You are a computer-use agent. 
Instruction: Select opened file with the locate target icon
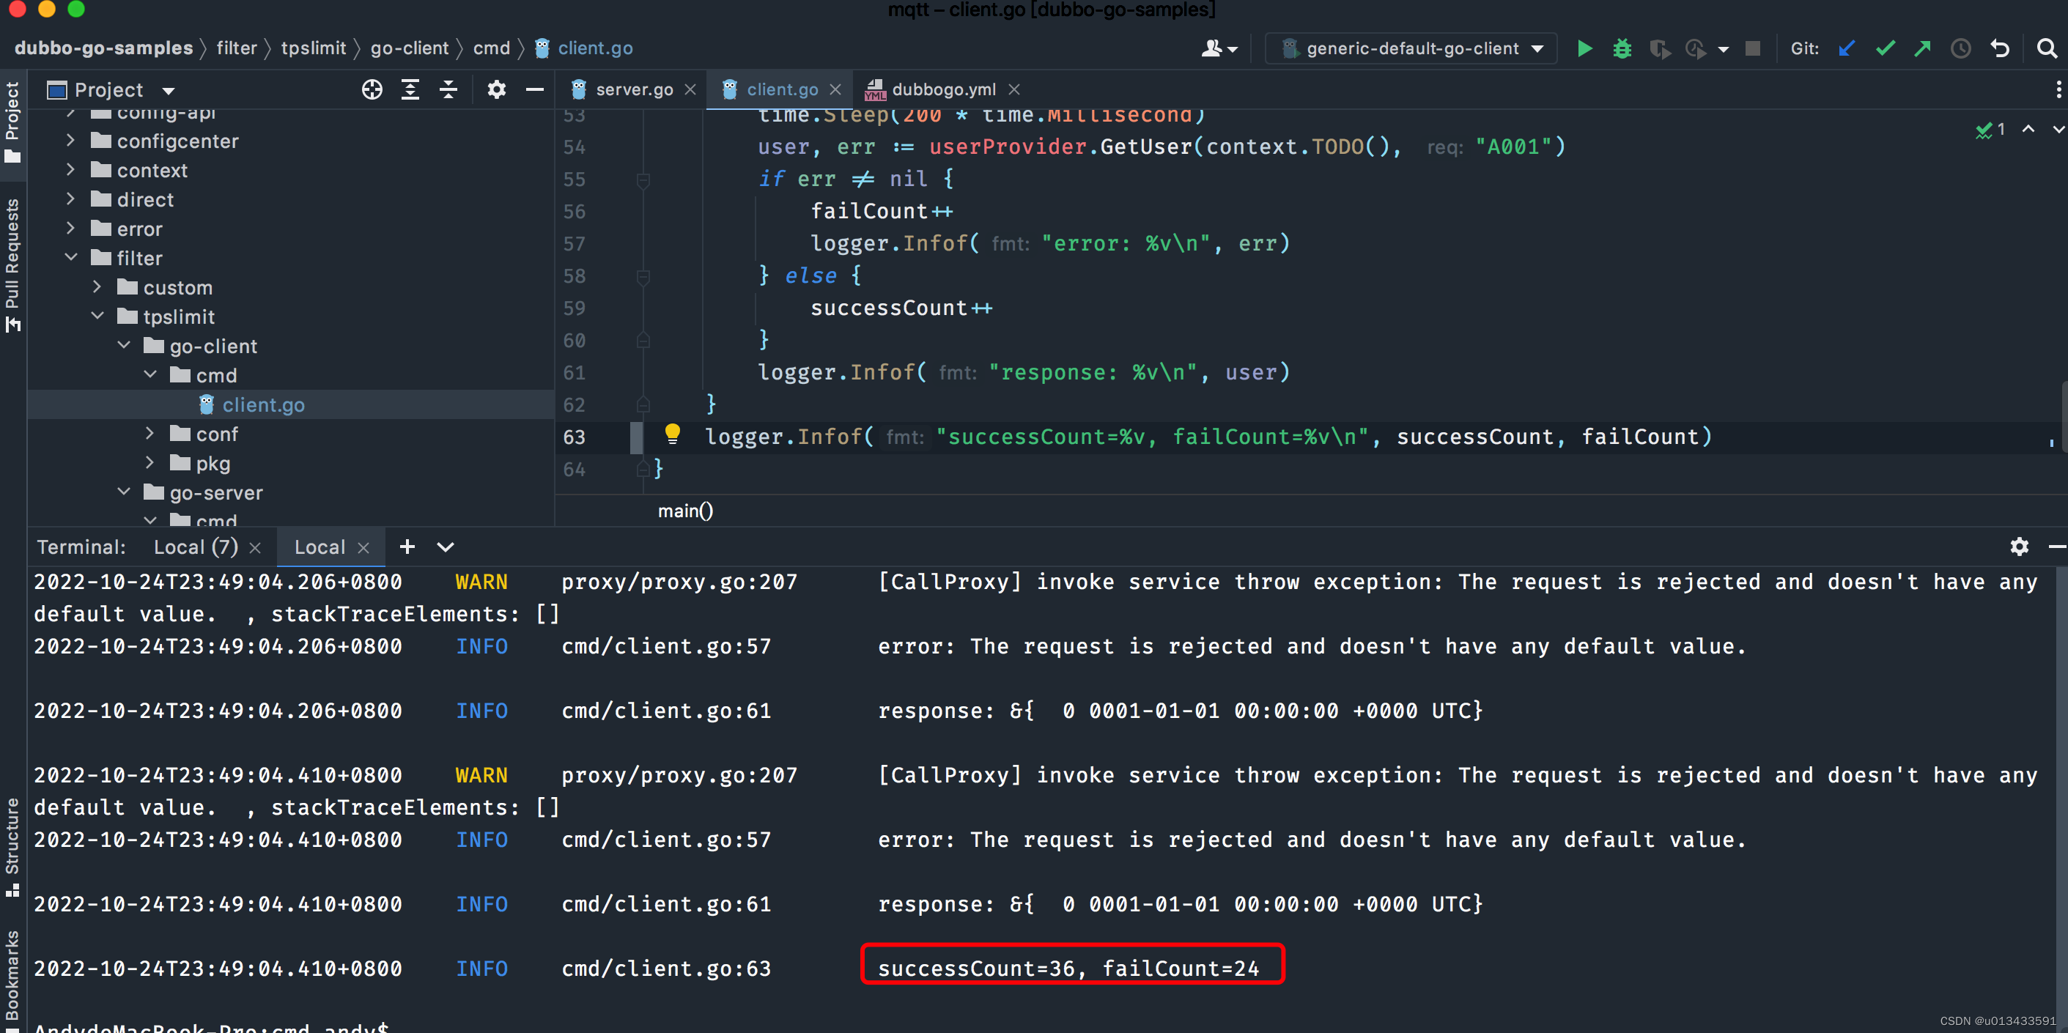372,89
